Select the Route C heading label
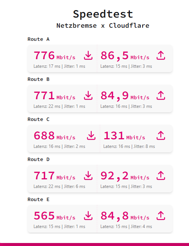The height and width of the screenshot is (246, 189). click(39, 119)
